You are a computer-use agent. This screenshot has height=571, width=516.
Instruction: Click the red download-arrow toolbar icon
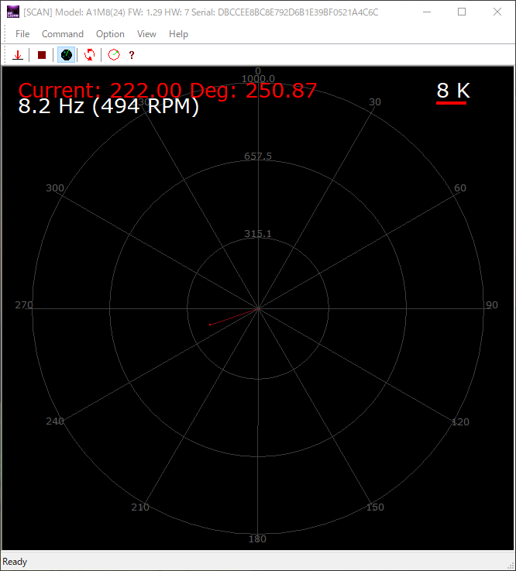(x=17, y=55)
